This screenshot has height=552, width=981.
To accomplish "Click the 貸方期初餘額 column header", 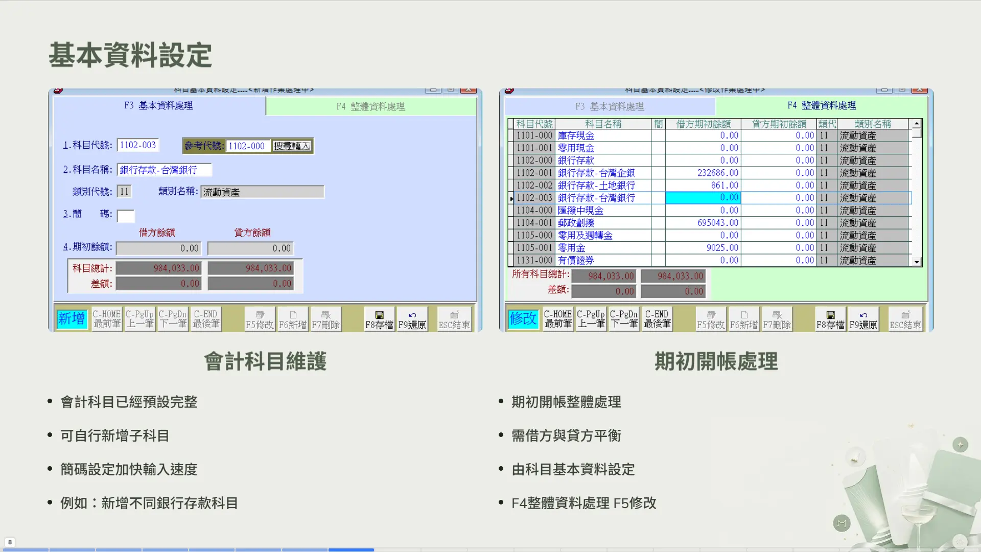I will pos(779,124).
